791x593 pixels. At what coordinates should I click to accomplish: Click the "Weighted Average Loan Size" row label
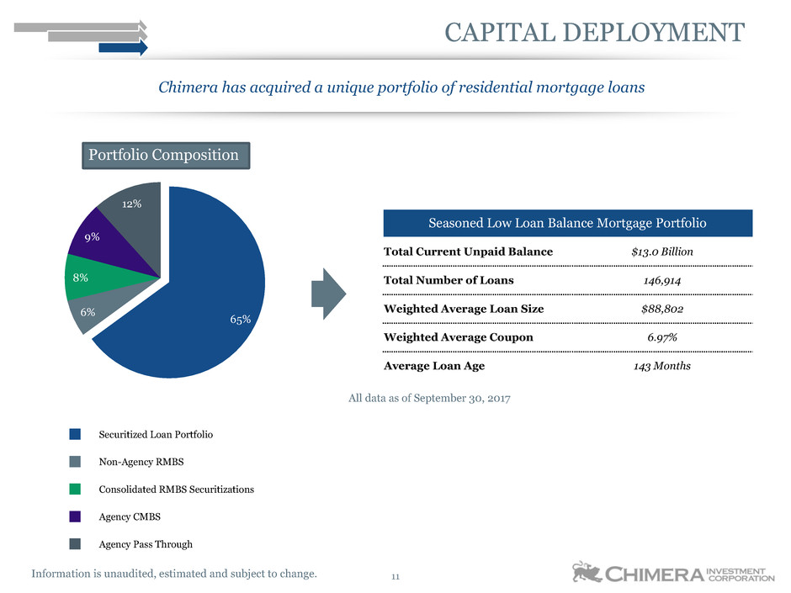[464, 309]
